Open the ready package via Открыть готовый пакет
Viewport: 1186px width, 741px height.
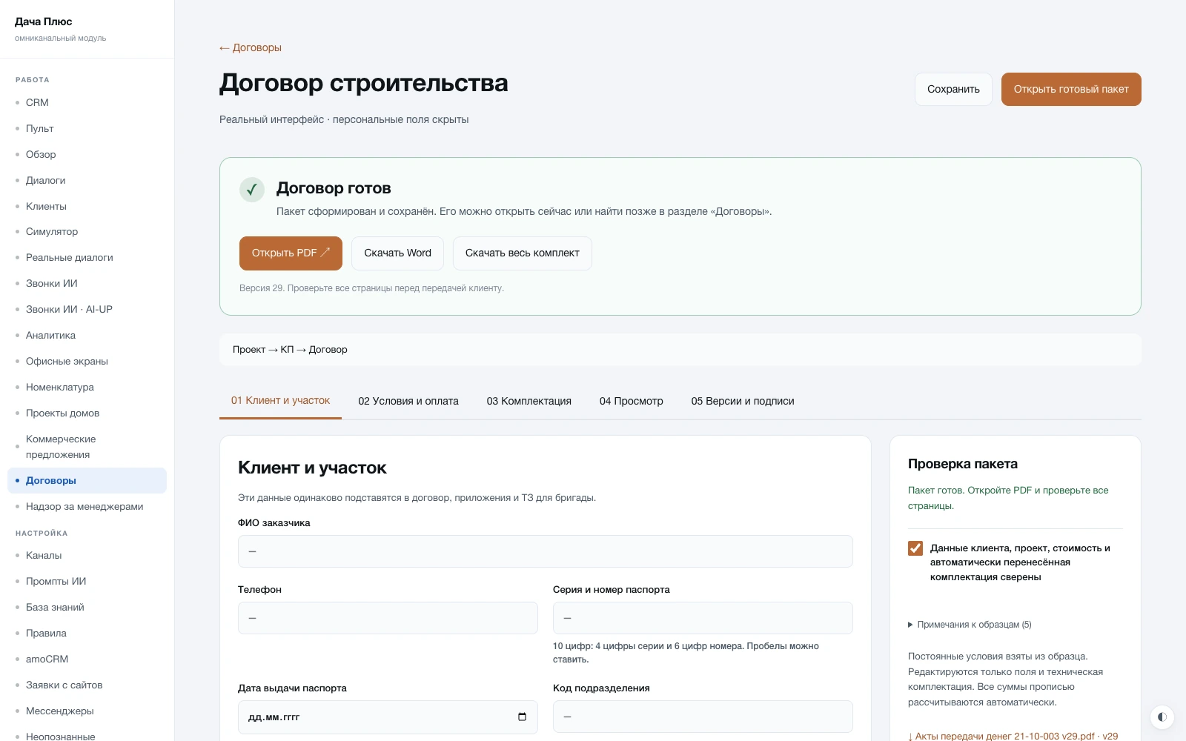click(1071, 89)
